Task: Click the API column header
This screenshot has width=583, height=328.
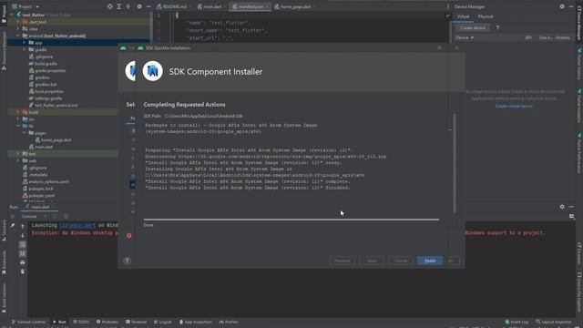Action: [528, 37]
